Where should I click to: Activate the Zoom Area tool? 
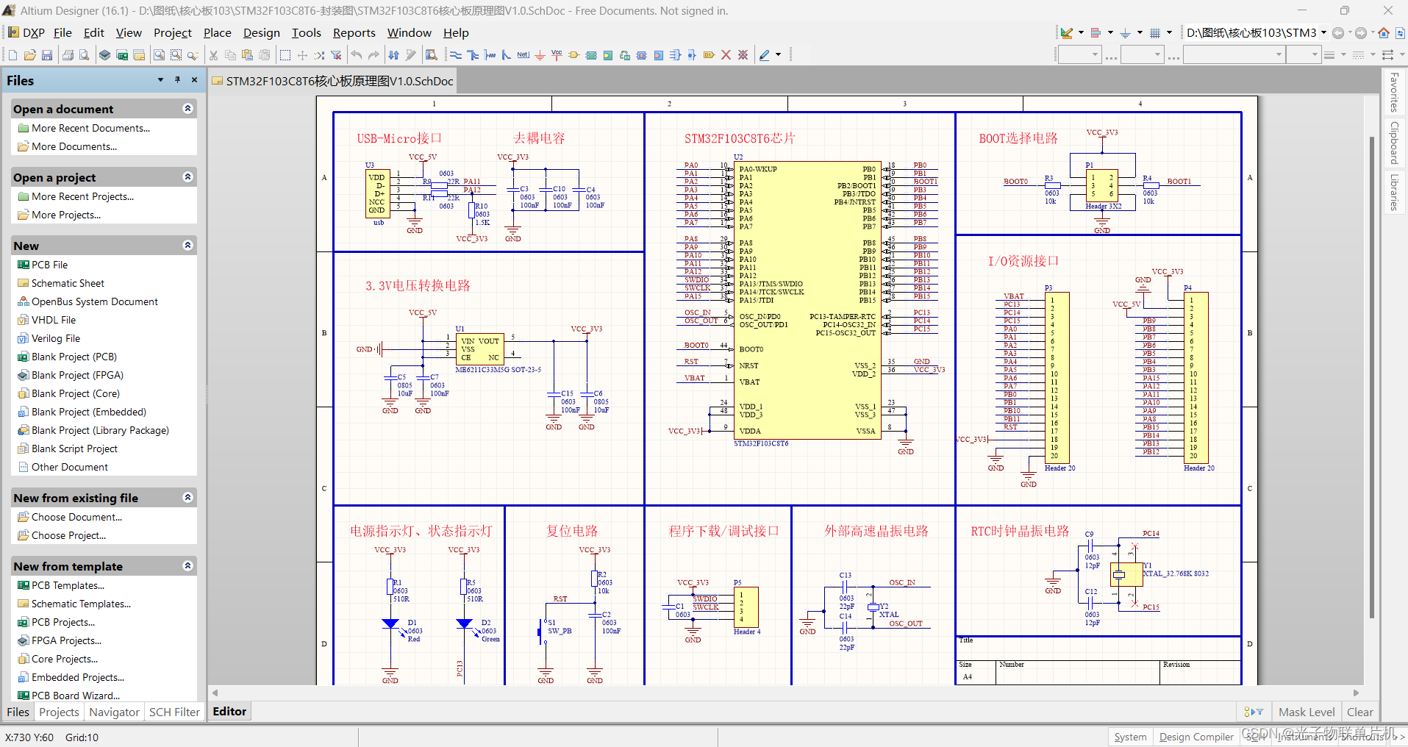176,55
